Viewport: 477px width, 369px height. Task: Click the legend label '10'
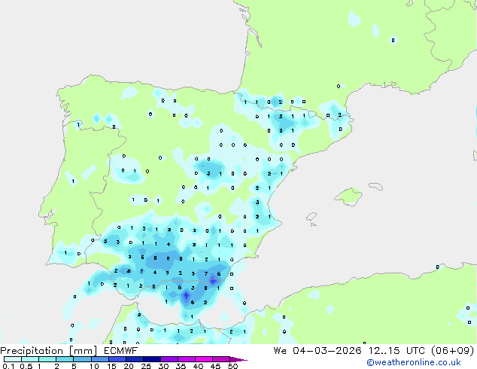(x=94, y=366)
